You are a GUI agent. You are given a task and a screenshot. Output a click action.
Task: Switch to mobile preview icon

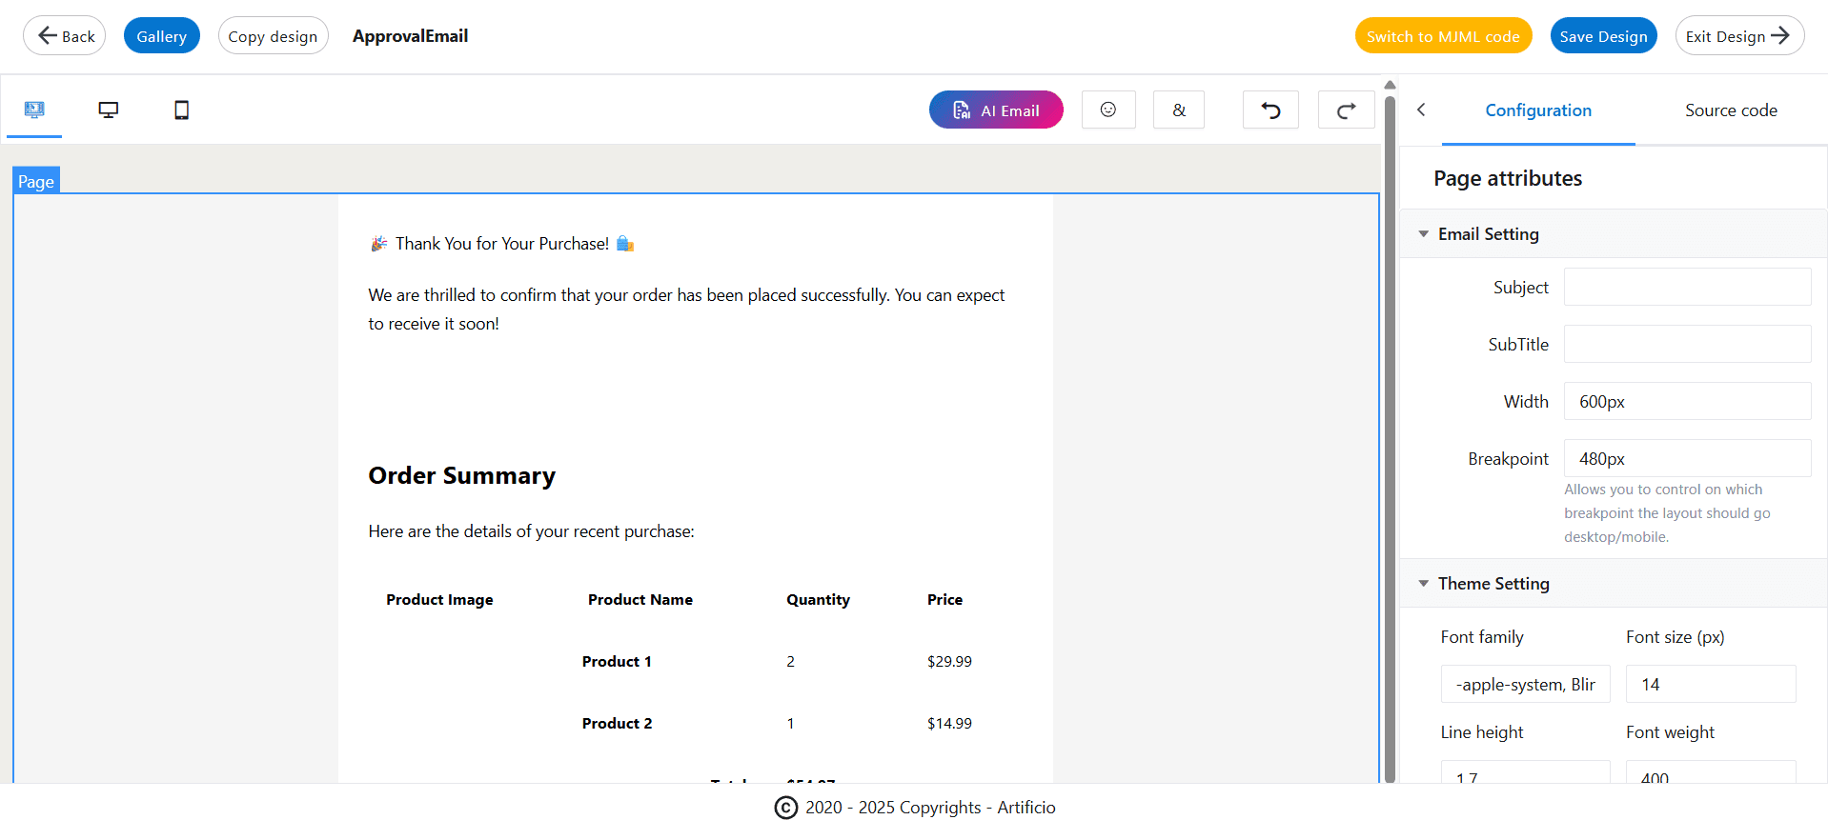[x=181, y=110]
